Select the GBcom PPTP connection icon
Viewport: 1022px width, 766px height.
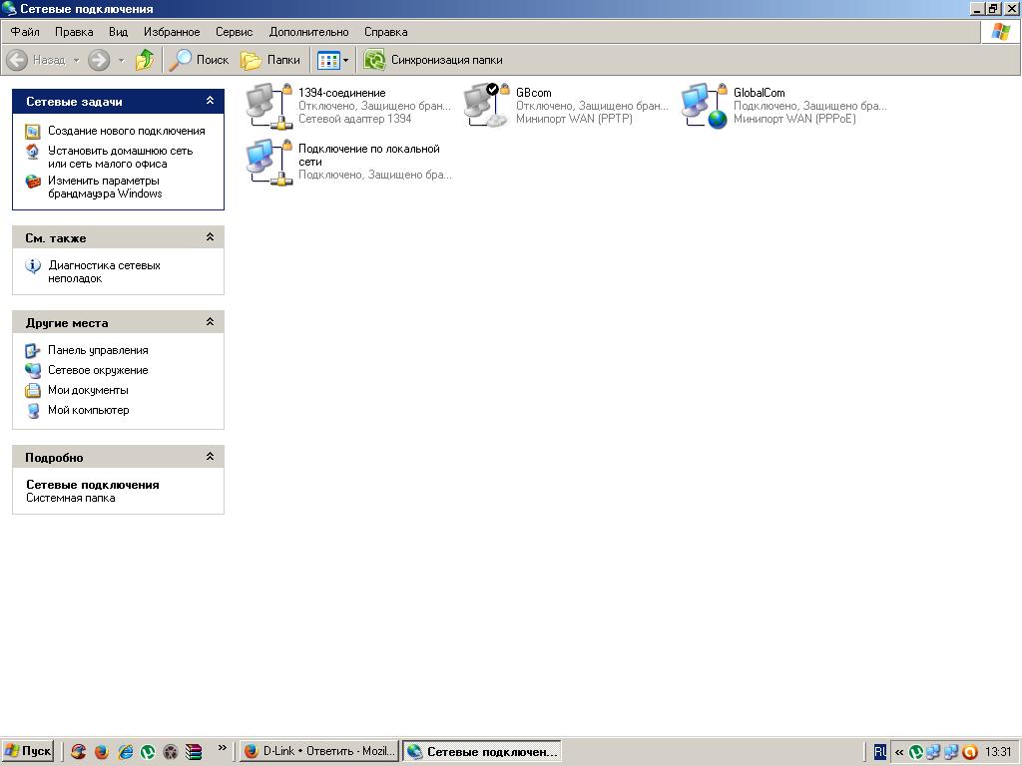point(486,106)
